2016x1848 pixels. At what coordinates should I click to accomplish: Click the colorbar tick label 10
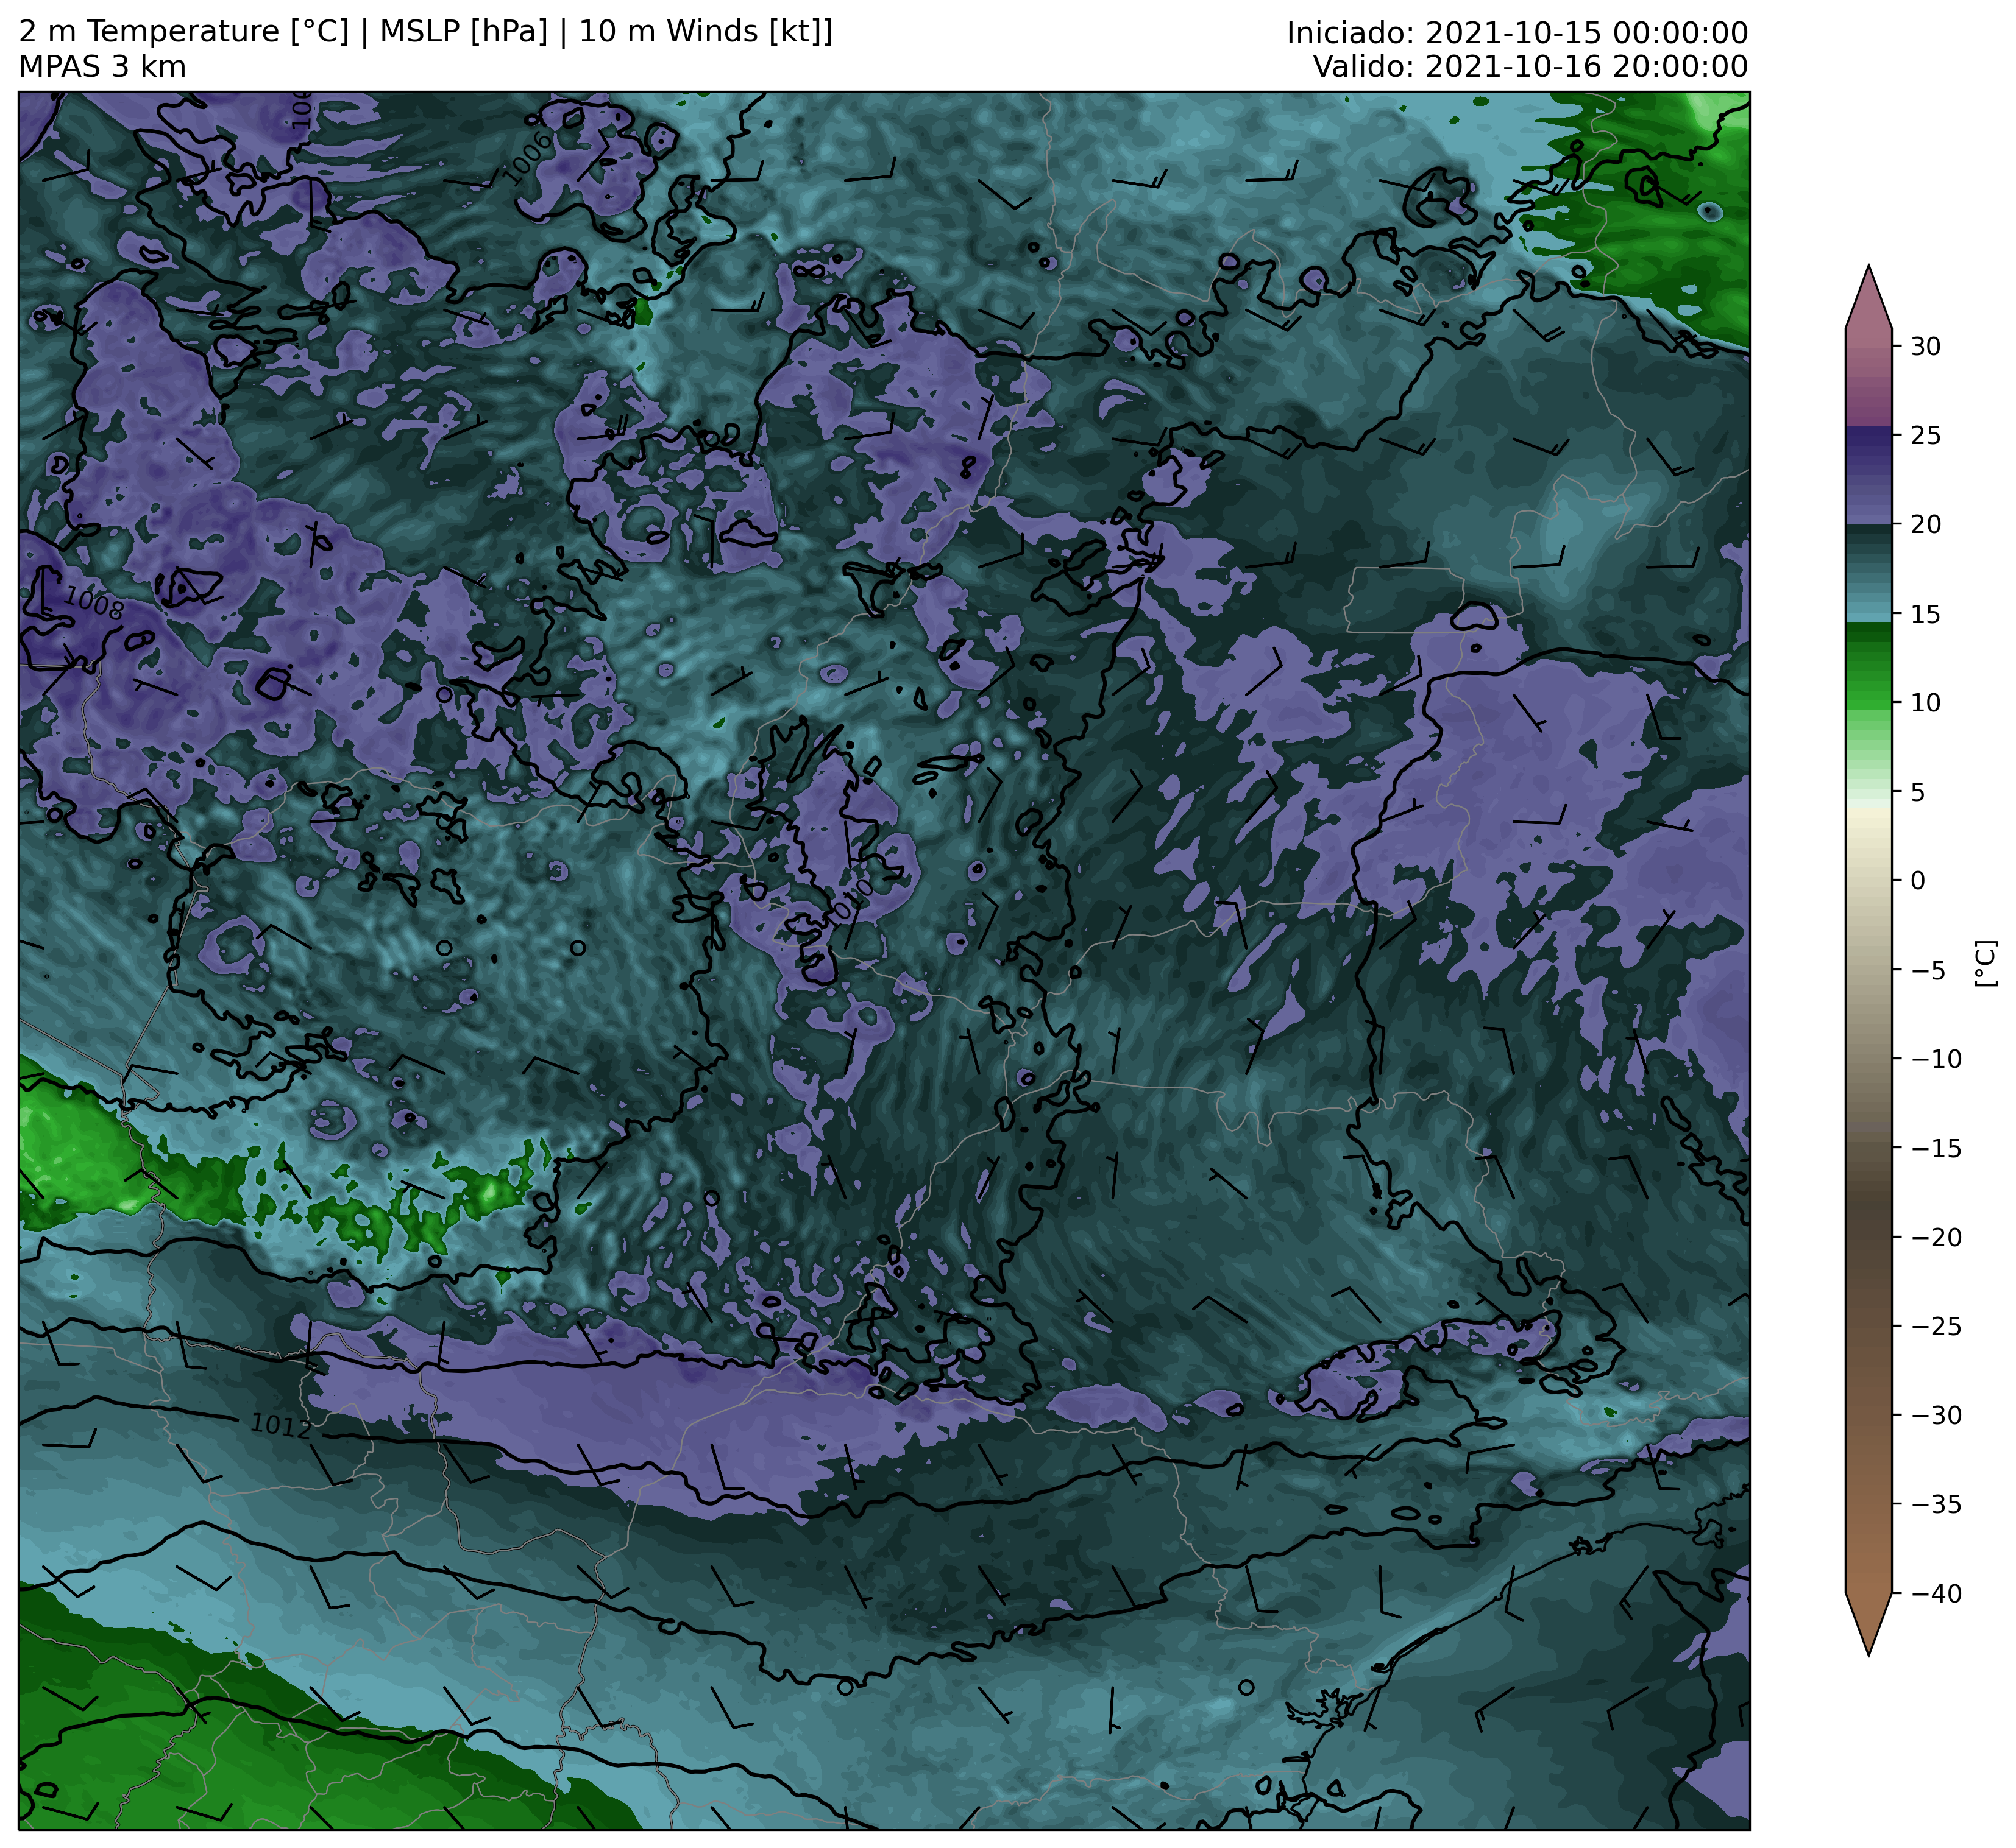click(x=1925, y=703)
